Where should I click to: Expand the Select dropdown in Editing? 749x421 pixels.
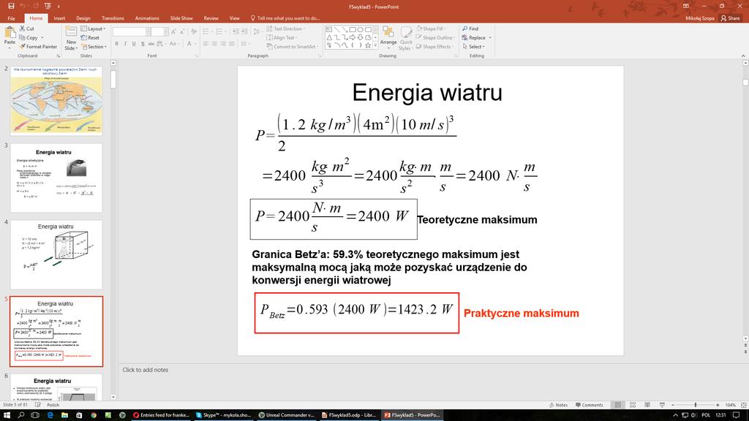[473, 47]
